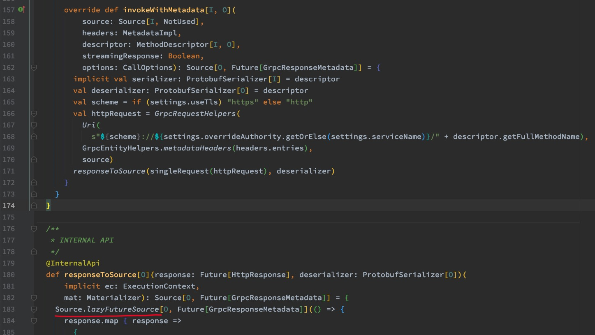Click 'ExecutionContext' type on line 181
Viewport: 595px width, 335px height.
pos(159,286)
